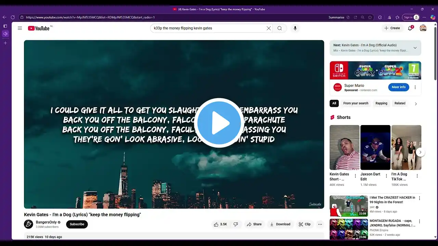
Task: Select the Related filter chip
Action: tap(400, 103)
